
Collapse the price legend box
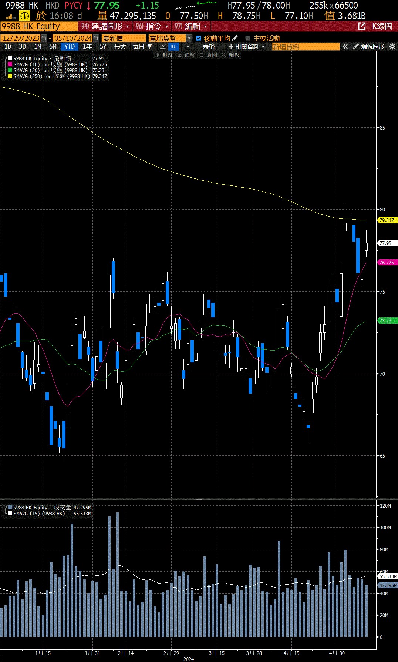[5, 58]
